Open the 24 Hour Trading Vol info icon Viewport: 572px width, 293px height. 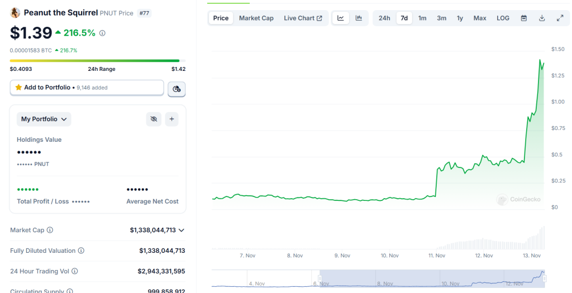(74, 271)
